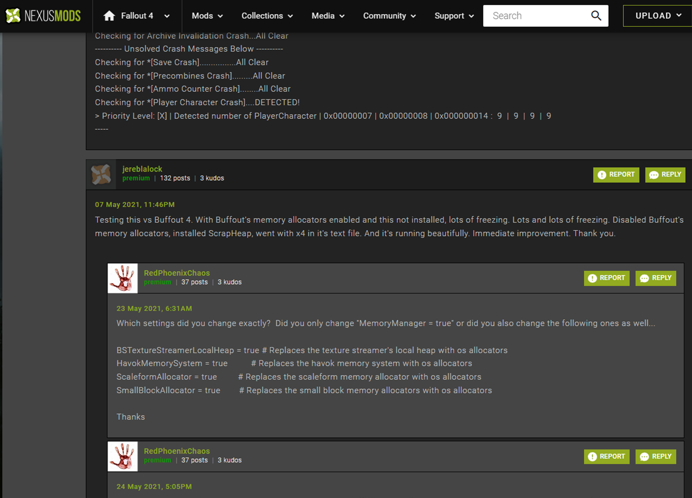This screenshot has width=692, height=498.
Task: Click the Nexus Mods logo
Action: tap(43, 16)
